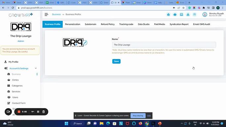Viewport: 226px width, 127px height.
Task: Click the Drip Lounge logo in form
Action: (x=73, y=42)
